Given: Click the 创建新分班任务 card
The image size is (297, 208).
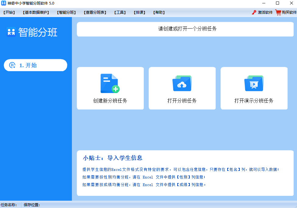Looking at the screenshot, I should 110,88.
